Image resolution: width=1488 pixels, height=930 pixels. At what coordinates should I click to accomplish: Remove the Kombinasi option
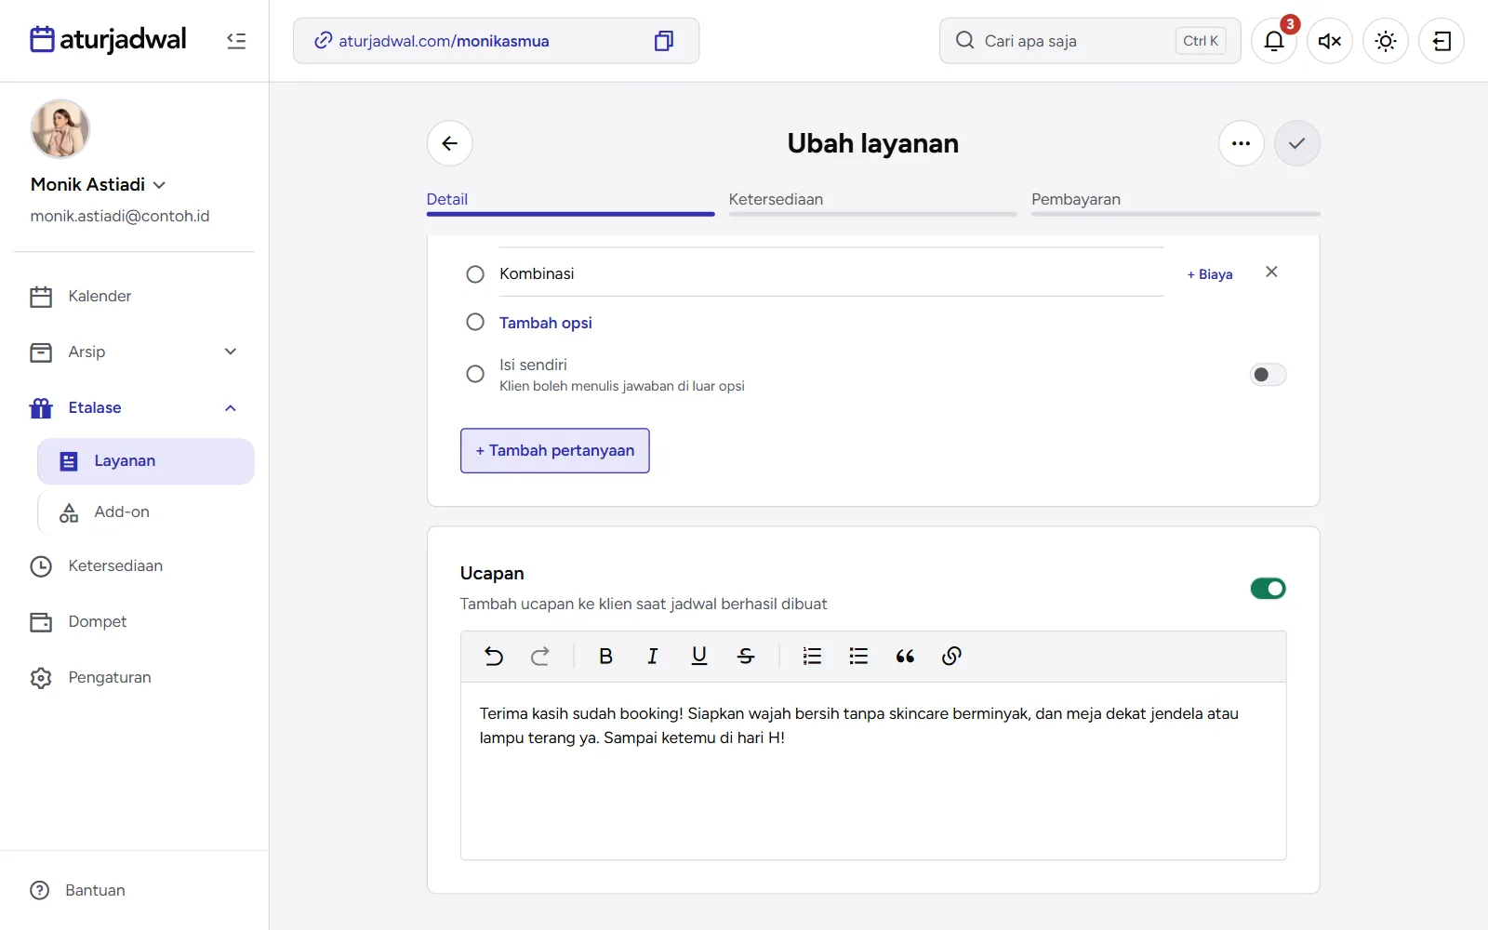(x=1271, y=272)
